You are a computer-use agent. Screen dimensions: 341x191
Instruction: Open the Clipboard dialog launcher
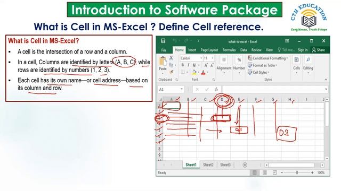[x=176, y=80]
